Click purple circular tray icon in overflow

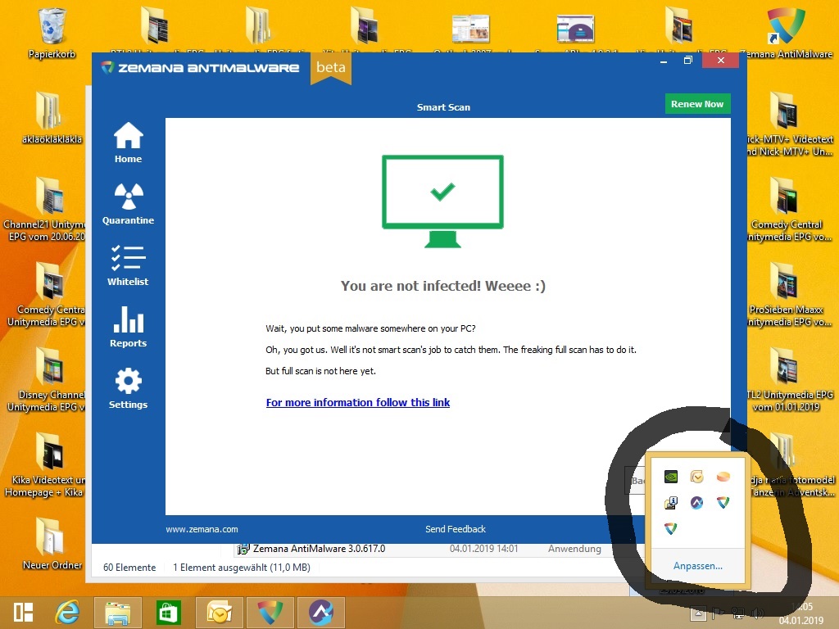click(x=696, y=502)
